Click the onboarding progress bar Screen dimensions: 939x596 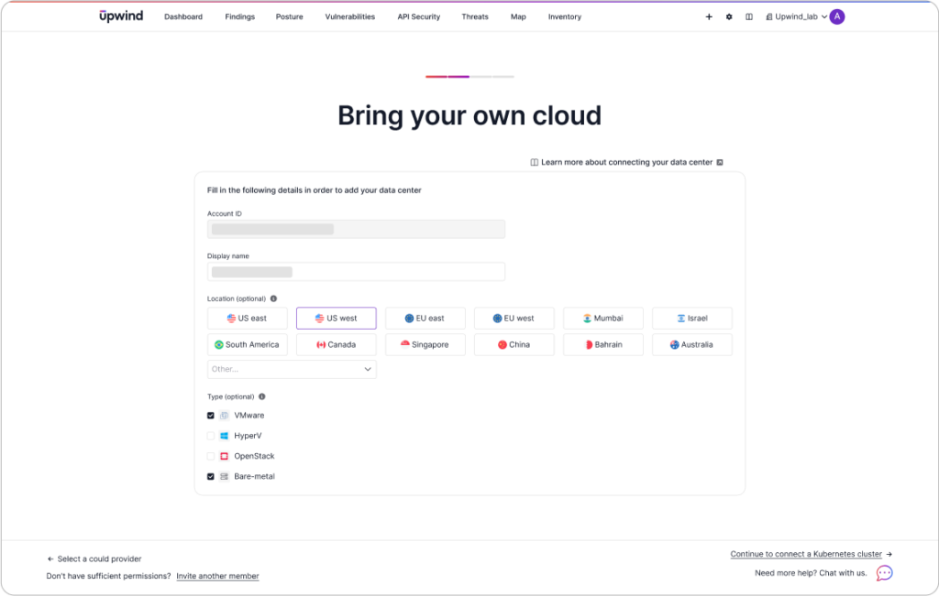click(469, 77)
